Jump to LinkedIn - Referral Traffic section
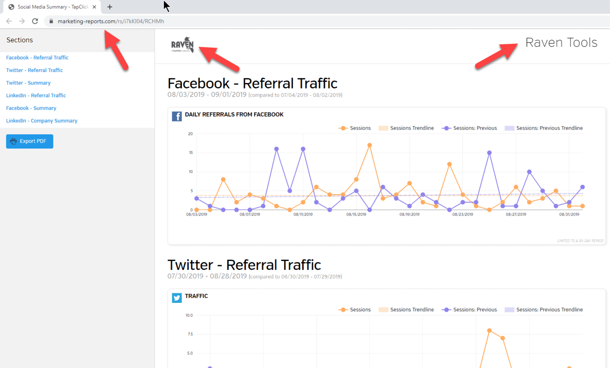The image size is (610, 368). tap(36, 95)
